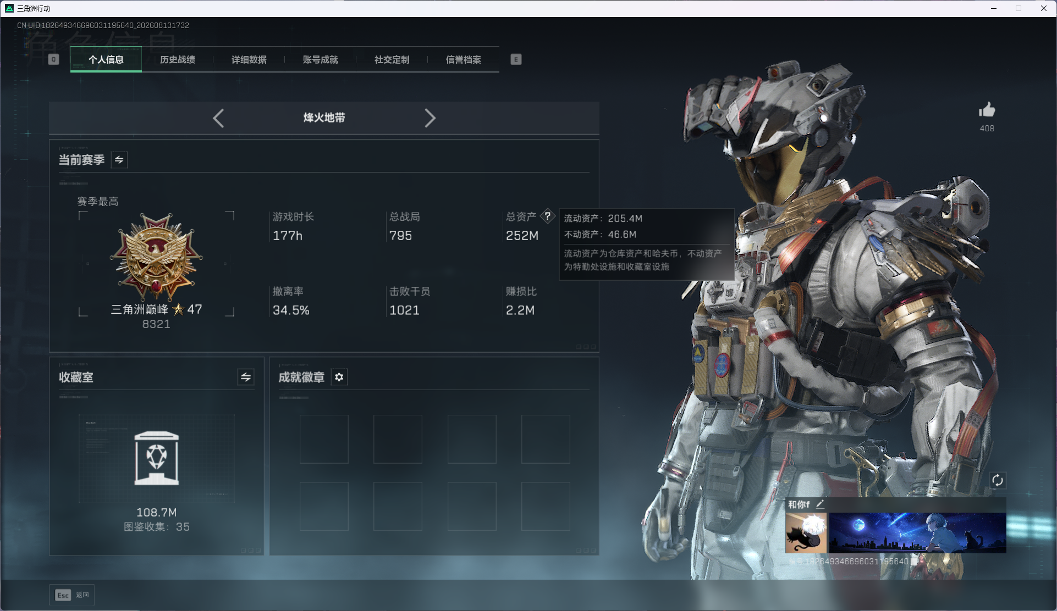Click the like count 408

tap(987, 129)
